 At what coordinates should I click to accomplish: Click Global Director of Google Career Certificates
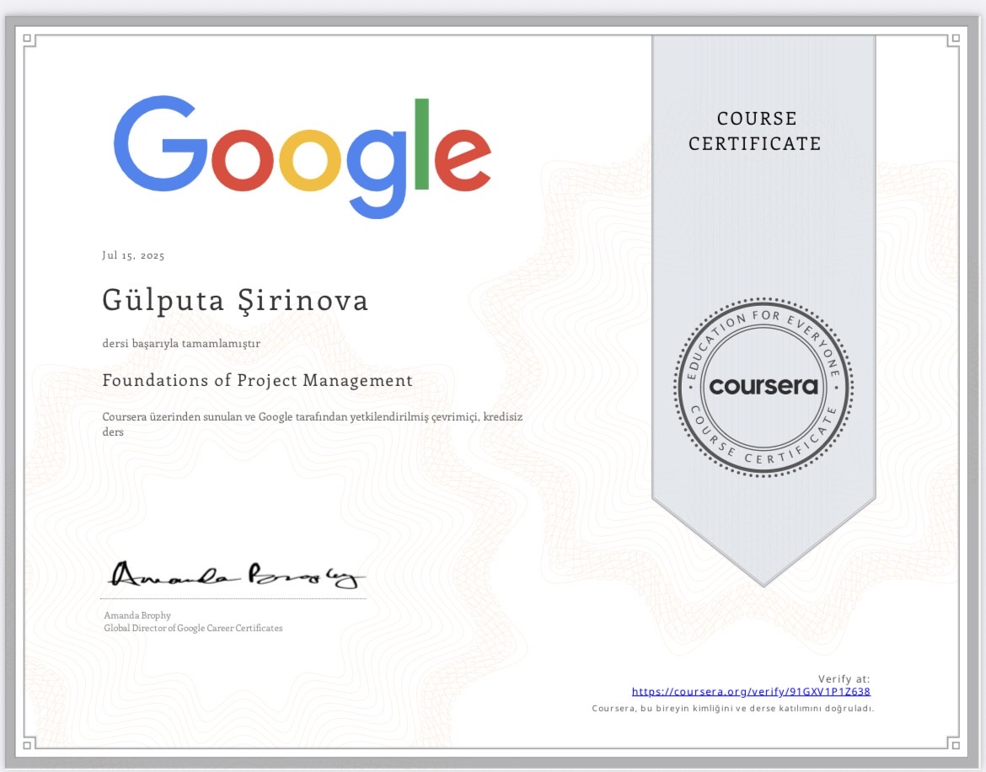coord(193,628)
